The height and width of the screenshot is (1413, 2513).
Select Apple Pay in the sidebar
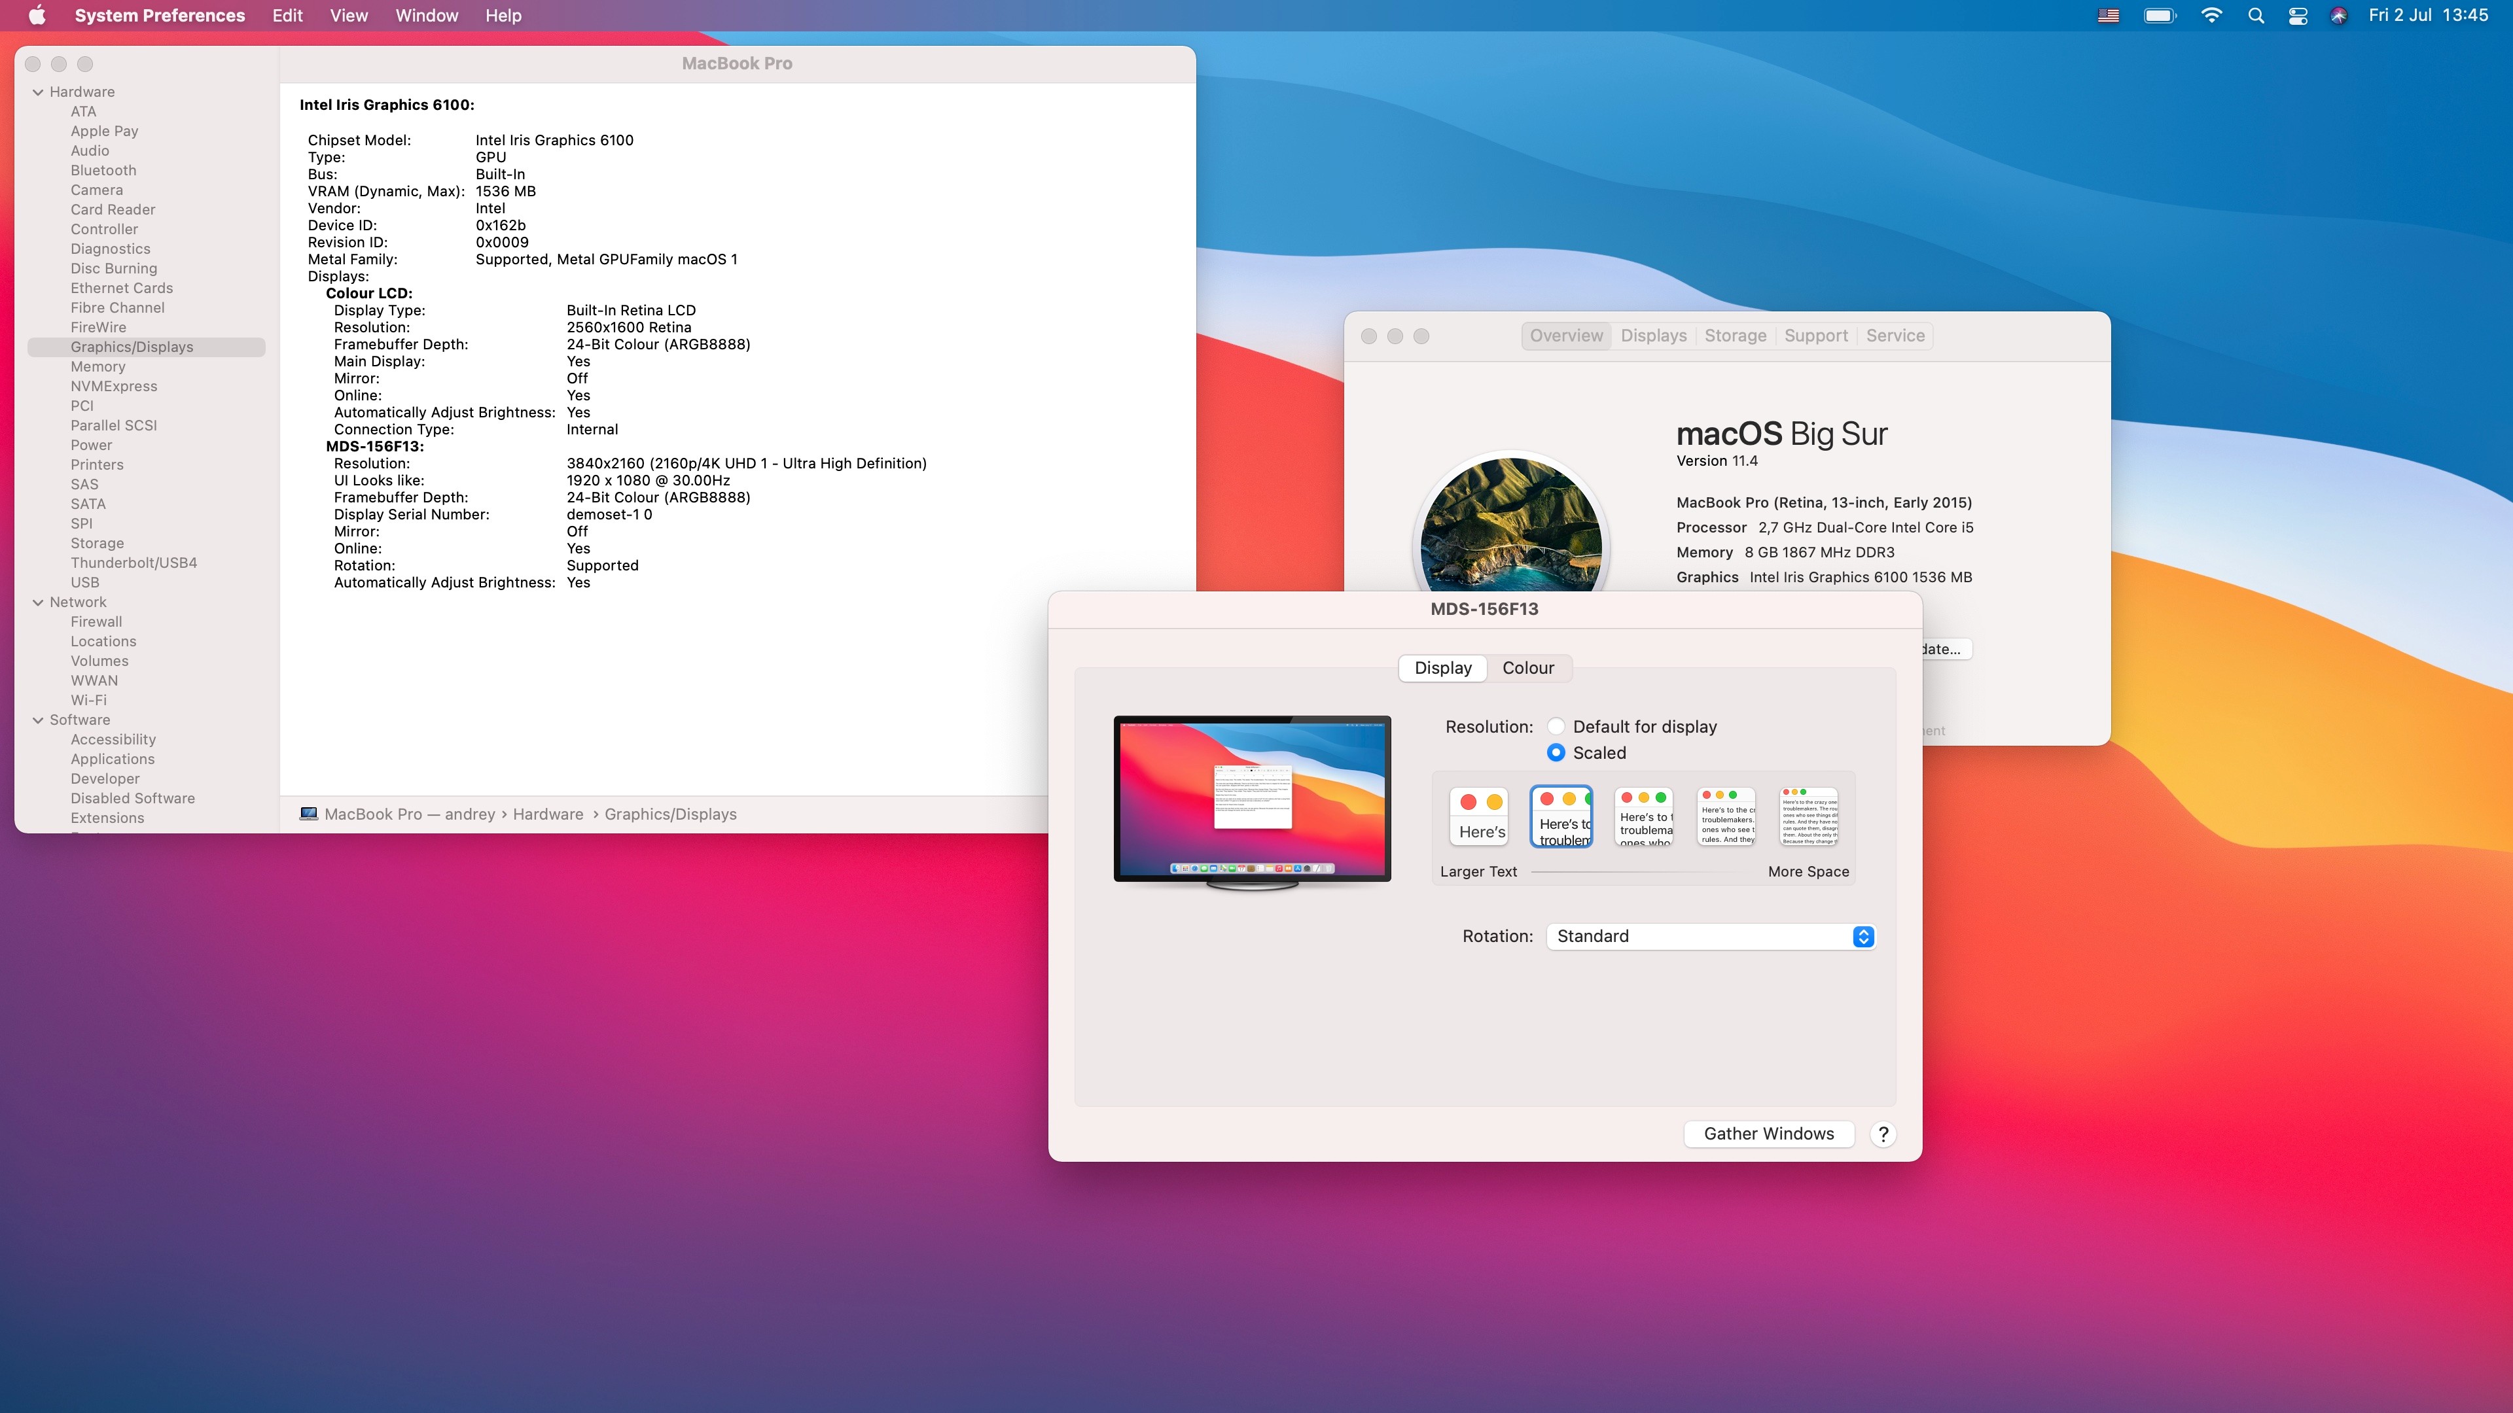click(105, 131)
